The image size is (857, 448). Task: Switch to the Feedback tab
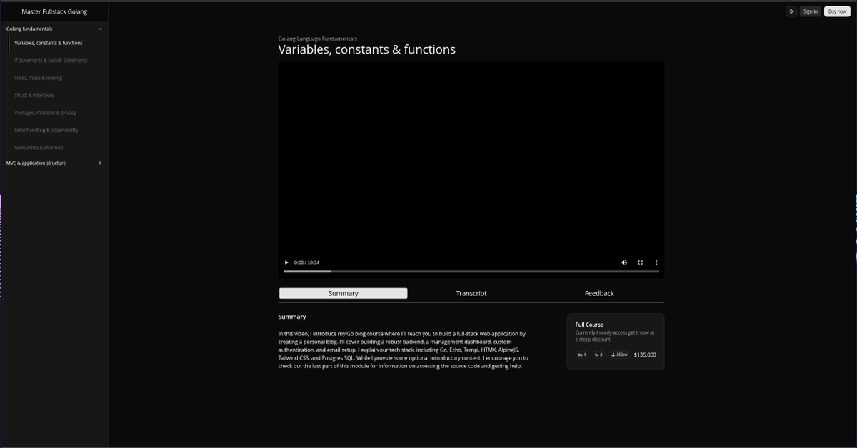coord(599,293)
